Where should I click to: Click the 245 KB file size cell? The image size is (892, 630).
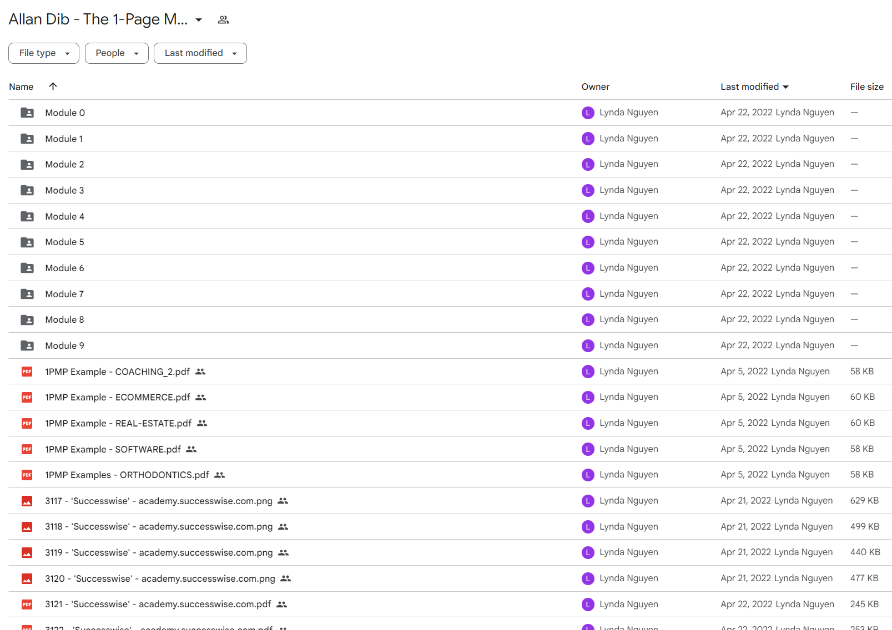click(x=864, y=604)
